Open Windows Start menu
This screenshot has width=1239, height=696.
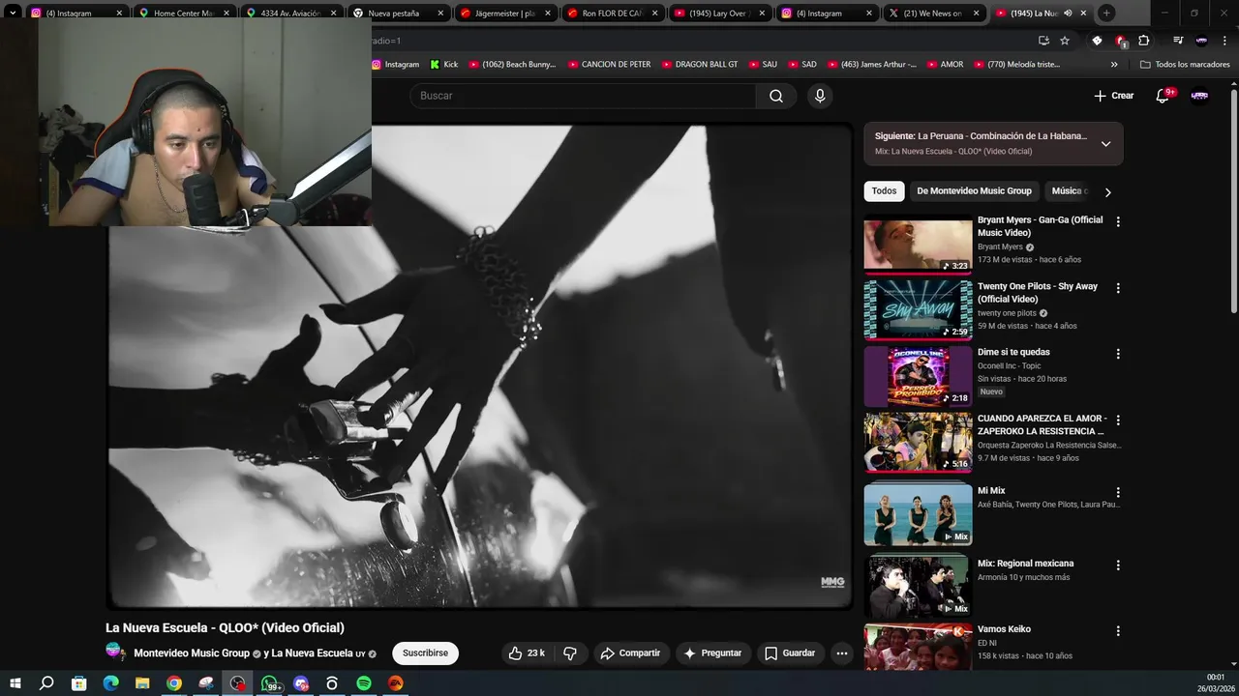point(15,683)
